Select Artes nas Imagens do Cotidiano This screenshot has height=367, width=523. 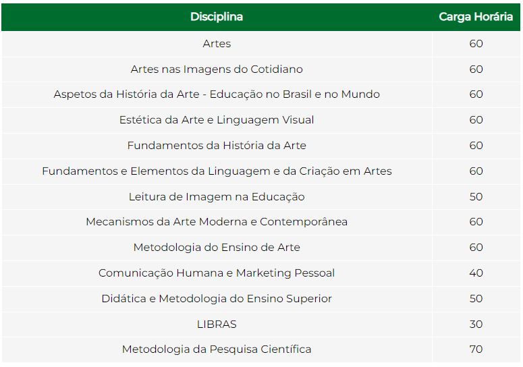point(217,69)
